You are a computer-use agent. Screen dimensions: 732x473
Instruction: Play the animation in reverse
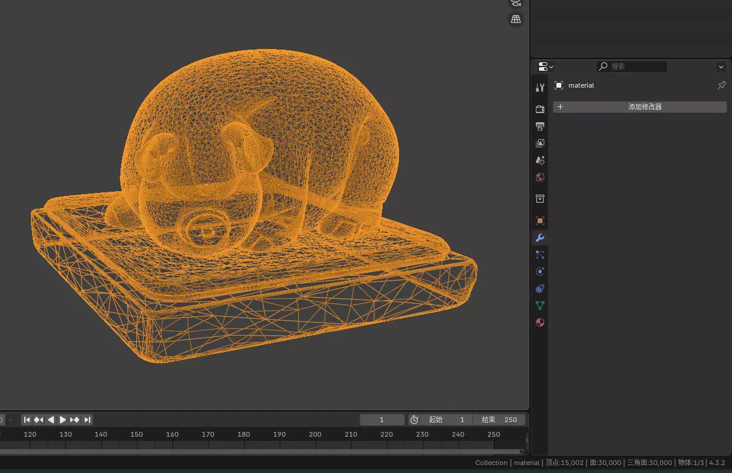pos(51,420)
